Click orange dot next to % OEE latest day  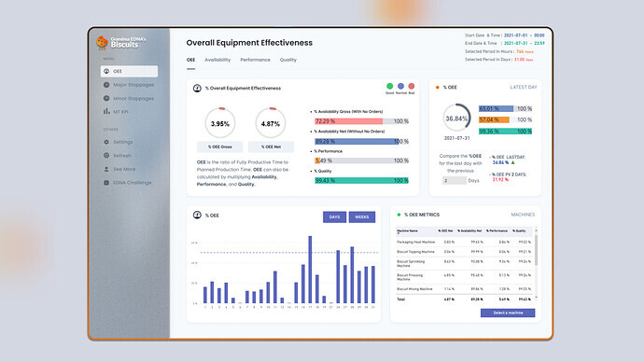pos(437,87)
